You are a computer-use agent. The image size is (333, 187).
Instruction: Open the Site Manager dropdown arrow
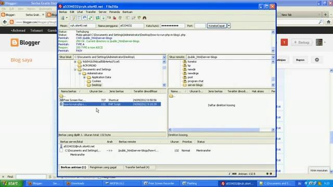[x=67, y=18]
